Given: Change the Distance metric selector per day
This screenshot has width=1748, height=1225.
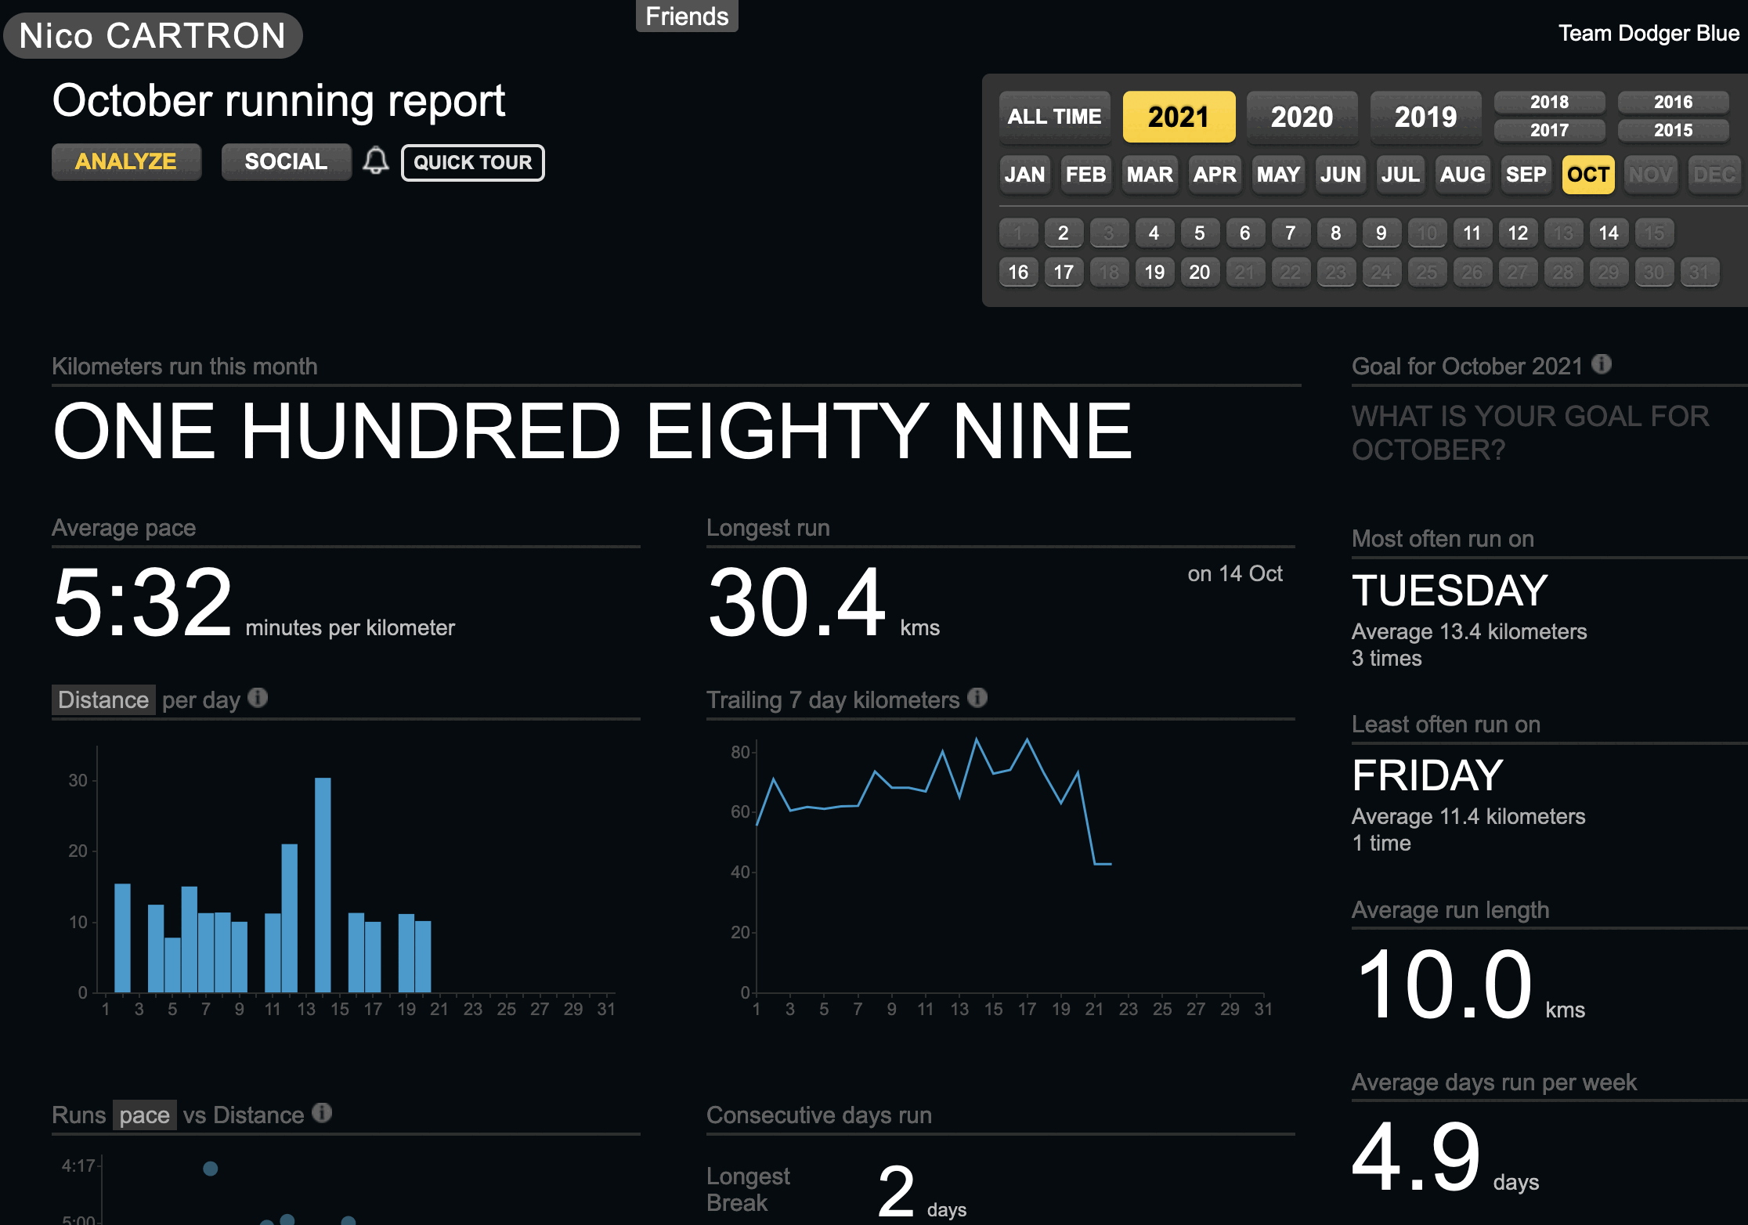Looking at the screenshot, I should (x=103, y=699).
